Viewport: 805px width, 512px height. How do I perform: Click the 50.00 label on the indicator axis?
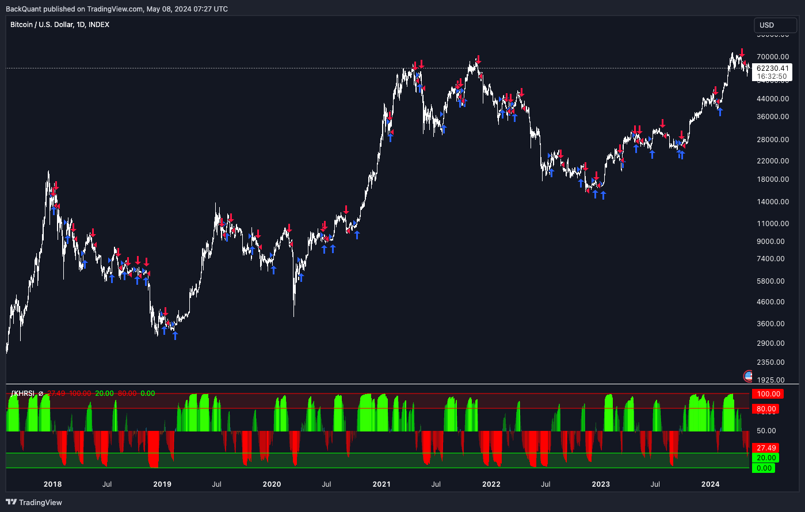(766, 431)
